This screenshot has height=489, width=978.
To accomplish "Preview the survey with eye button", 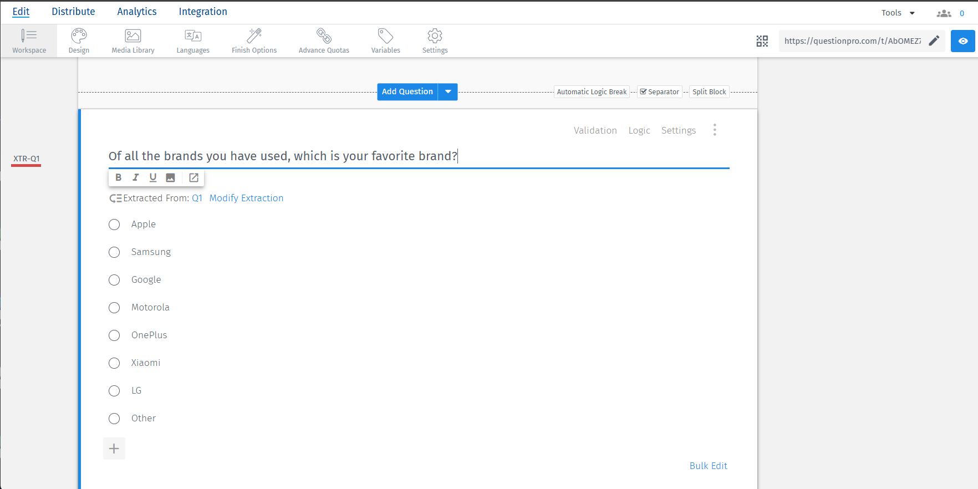I will [x=963, y=41].
